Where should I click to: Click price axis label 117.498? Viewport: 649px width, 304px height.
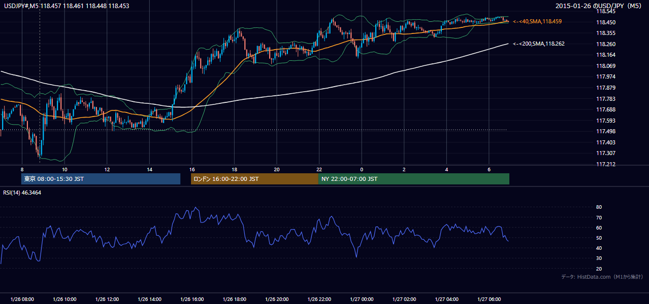pos(605,131)
